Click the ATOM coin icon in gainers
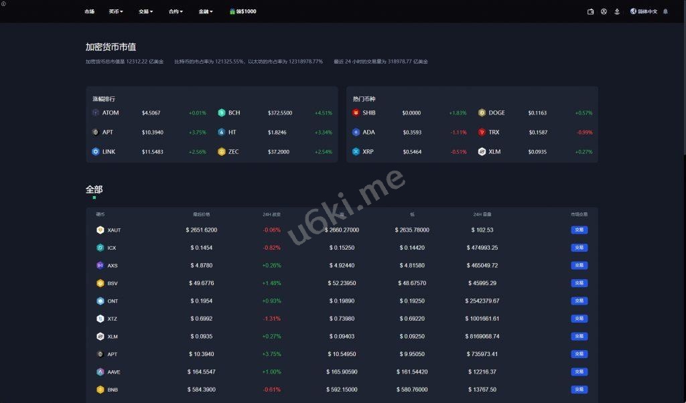This screenshot has height=403, width=686. (x=95, y=113)
